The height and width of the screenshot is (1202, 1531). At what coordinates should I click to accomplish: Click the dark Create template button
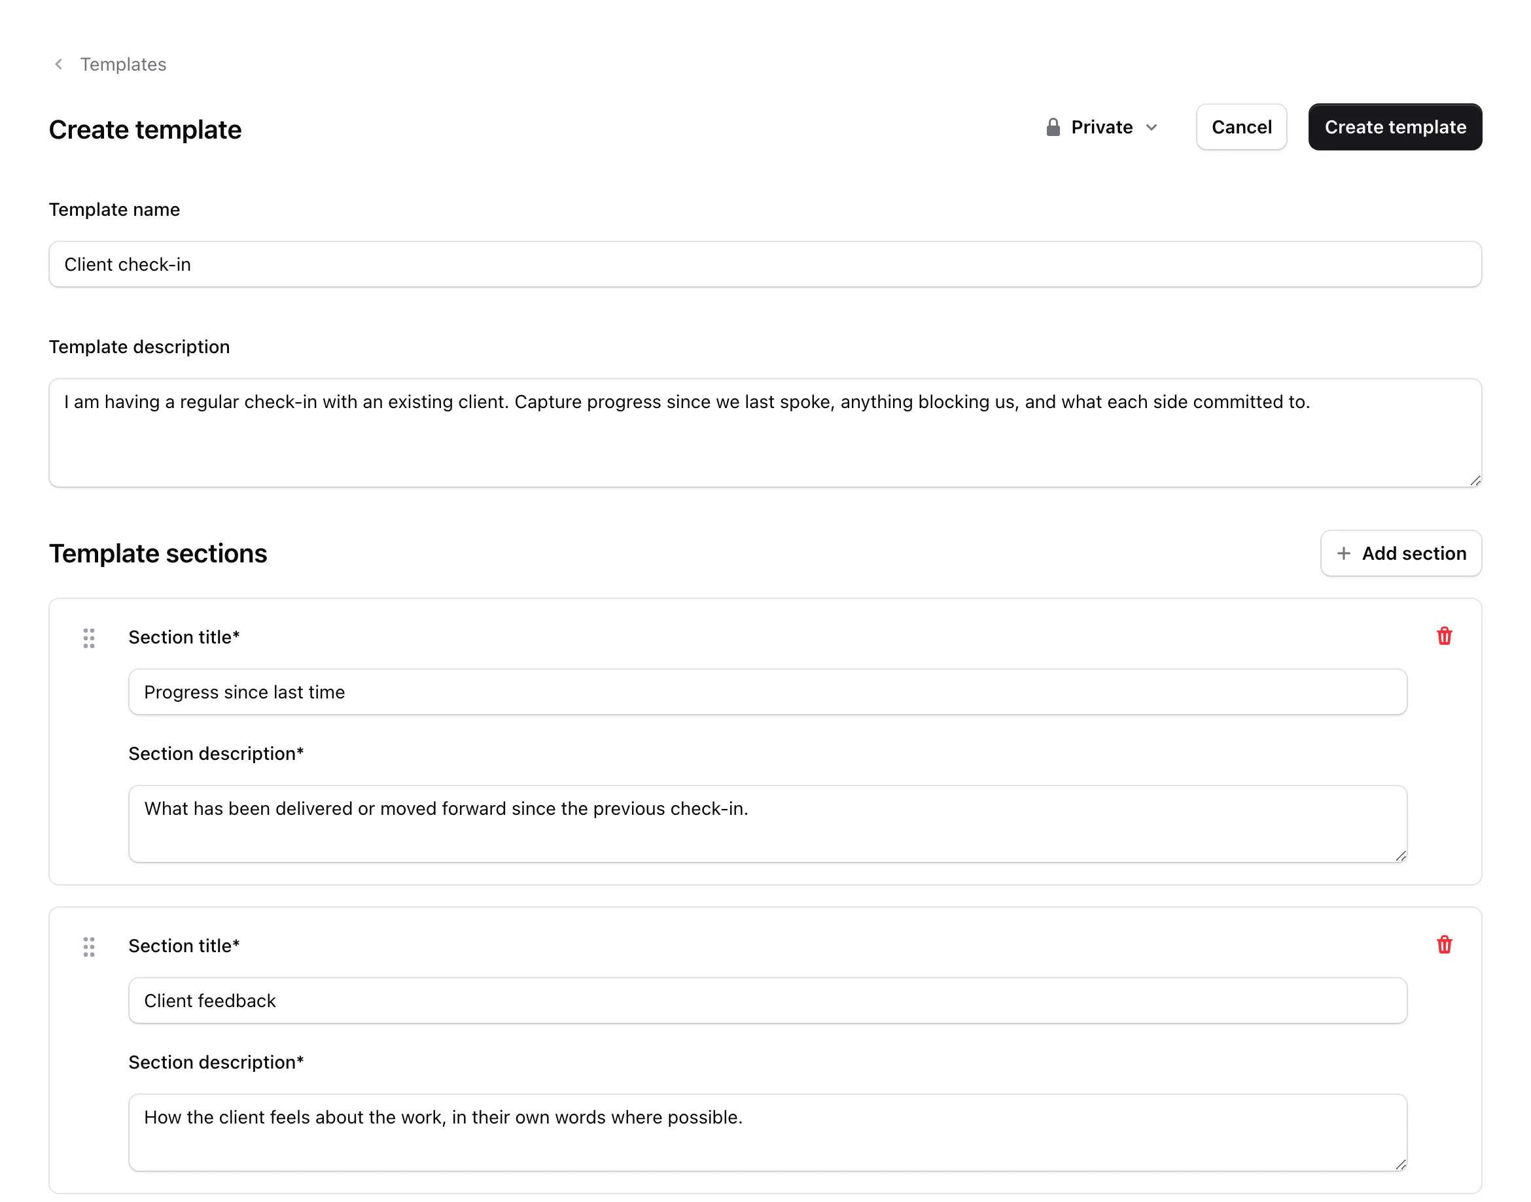click(x=1395, y=128)
